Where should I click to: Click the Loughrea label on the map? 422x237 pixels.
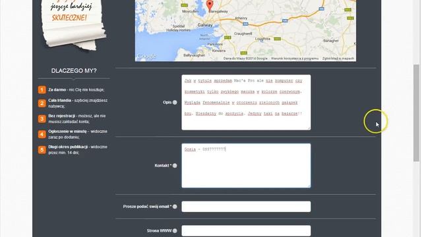tap(262, 39)
